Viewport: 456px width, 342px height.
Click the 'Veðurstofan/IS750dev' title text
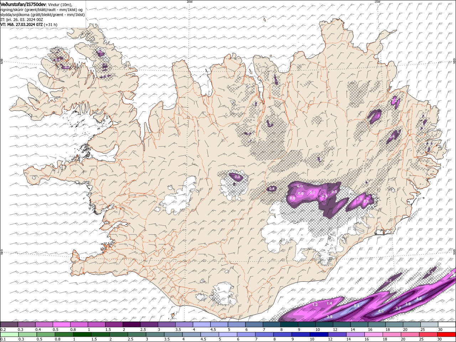pyautogui.click(x=23, y=4)
